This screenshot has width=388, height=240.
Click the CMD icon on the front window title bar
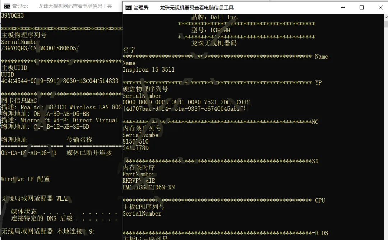[x=128, y=7]
